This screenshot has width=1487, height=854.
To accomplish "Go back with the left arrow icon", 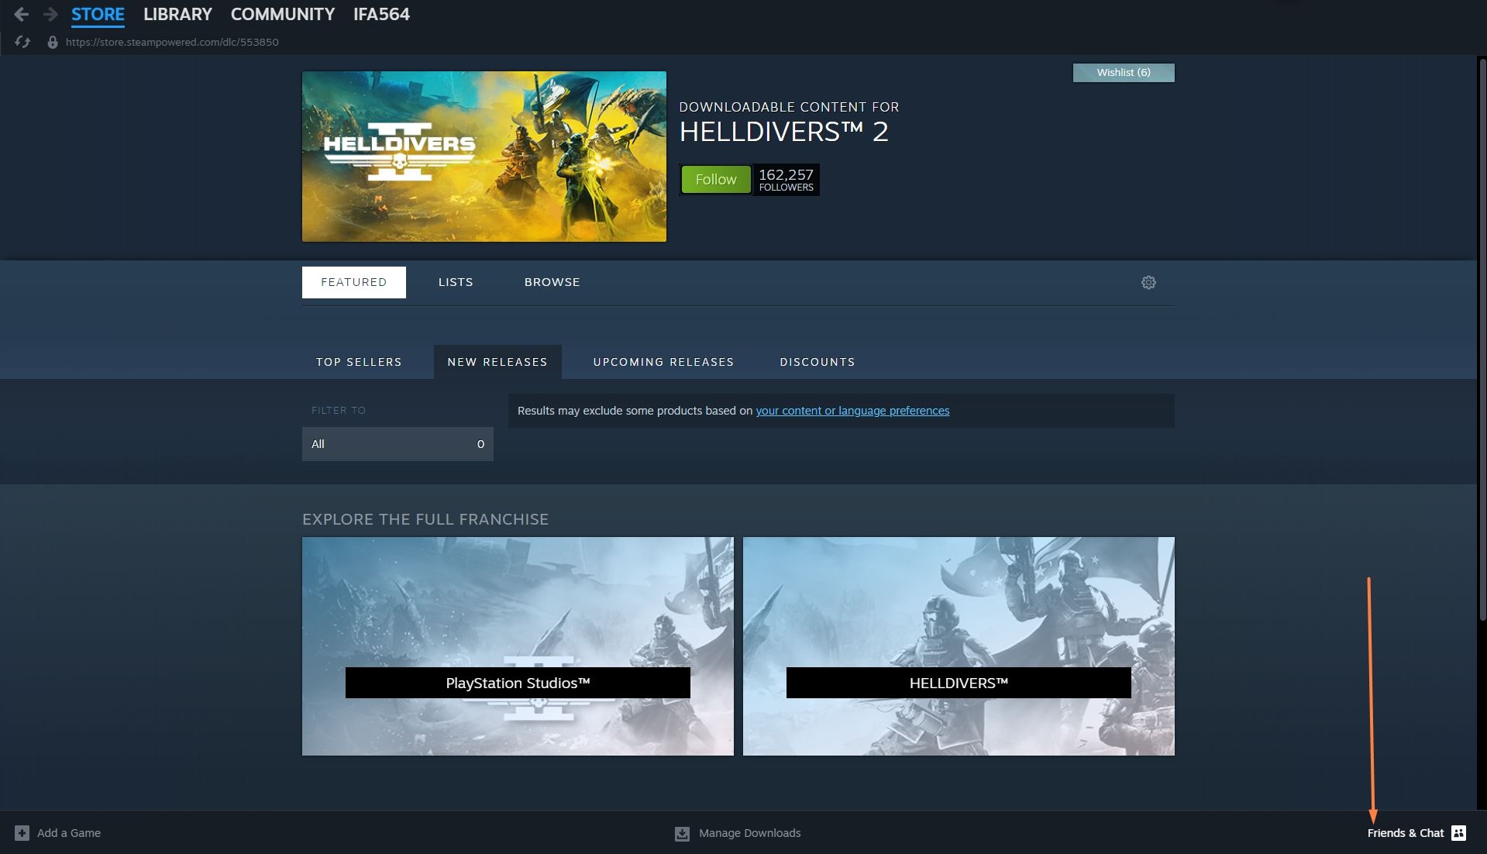I will [x=22, y=14].
